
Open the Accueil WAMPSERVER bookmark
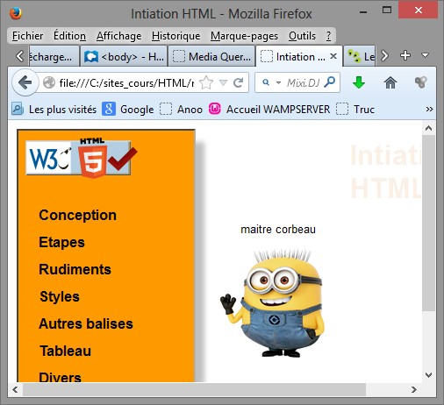point(269,110)
